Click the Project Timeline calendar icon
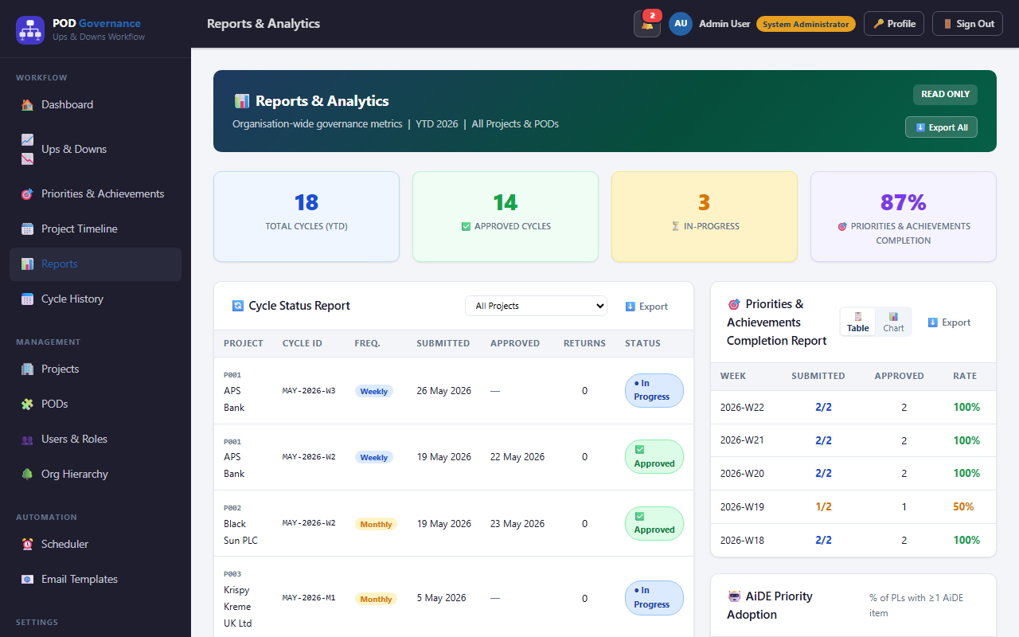 [27, 229]
